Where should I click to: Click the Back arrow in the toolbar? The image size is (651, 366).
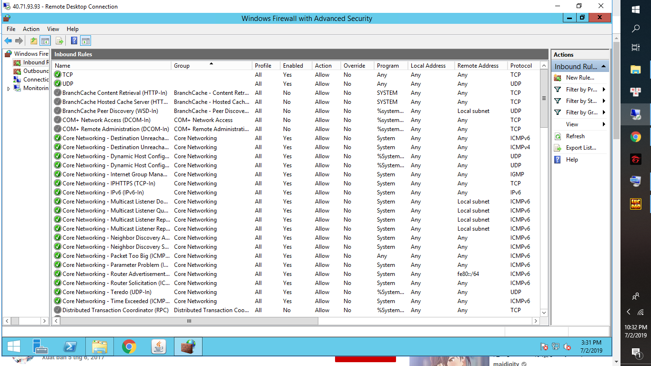8,41
